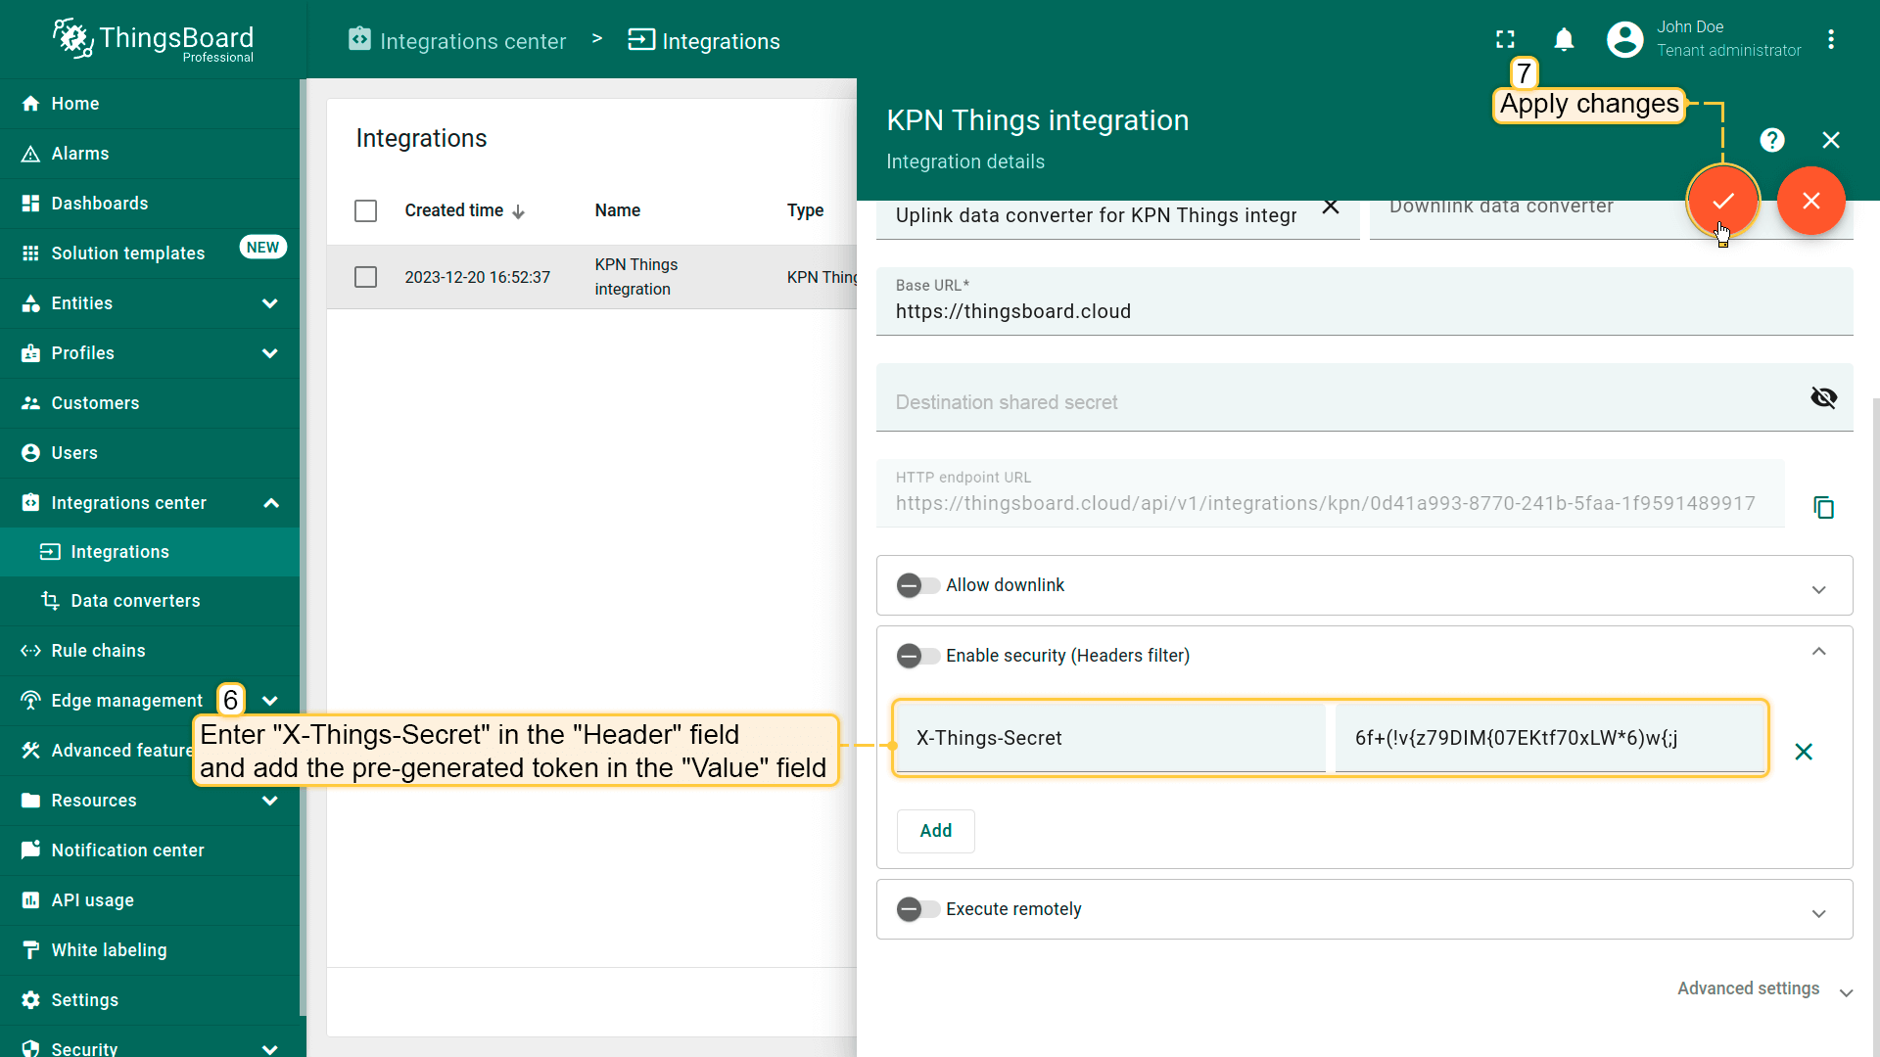The width and height of the screenshot is (1880, 1057).
Task: Remove the X-Things-Secret header row
Action: tap(1803, 752)
